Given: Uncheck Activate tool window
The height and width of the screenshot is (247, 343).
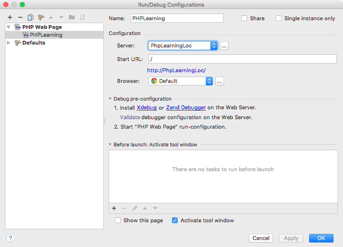Looking at the screenshot, I should point(175,220).
